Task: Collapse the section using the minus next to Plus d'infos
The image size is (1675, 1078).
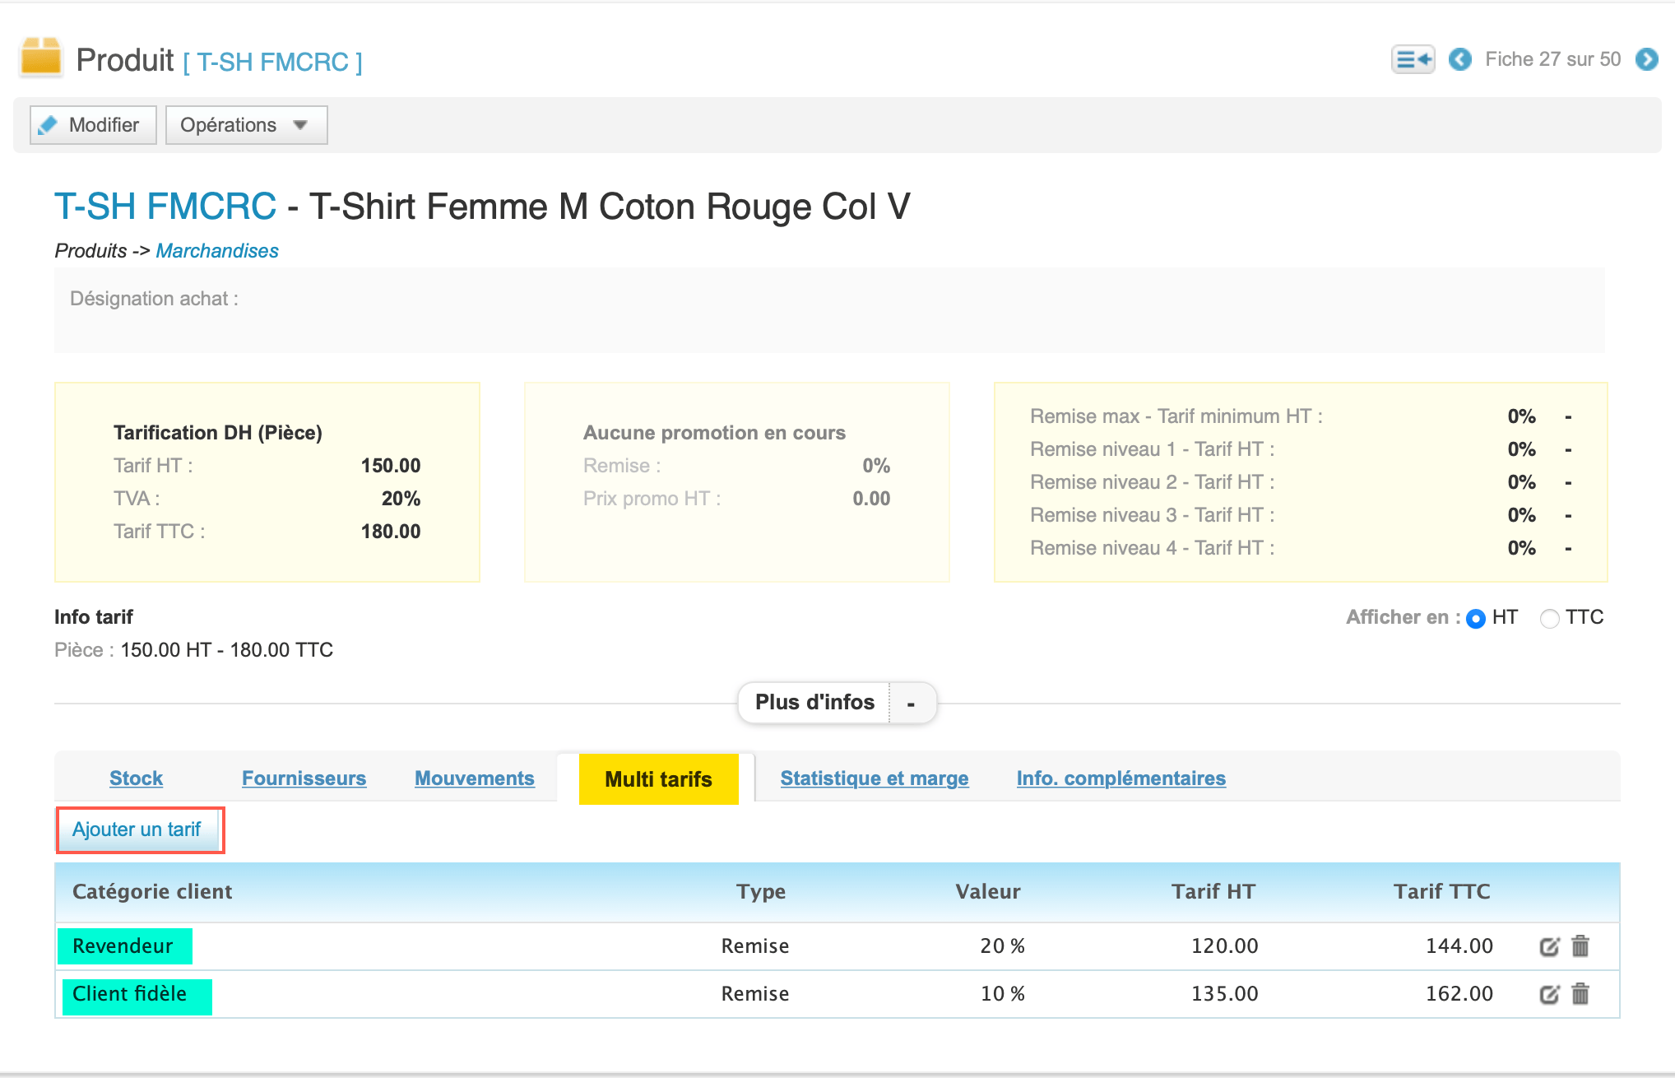Action: click(910, 703)
